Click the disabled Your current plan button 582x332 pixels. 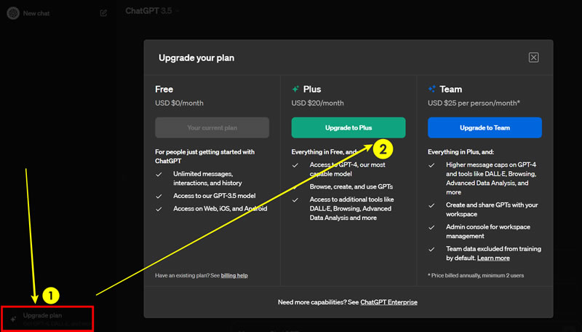212,127
